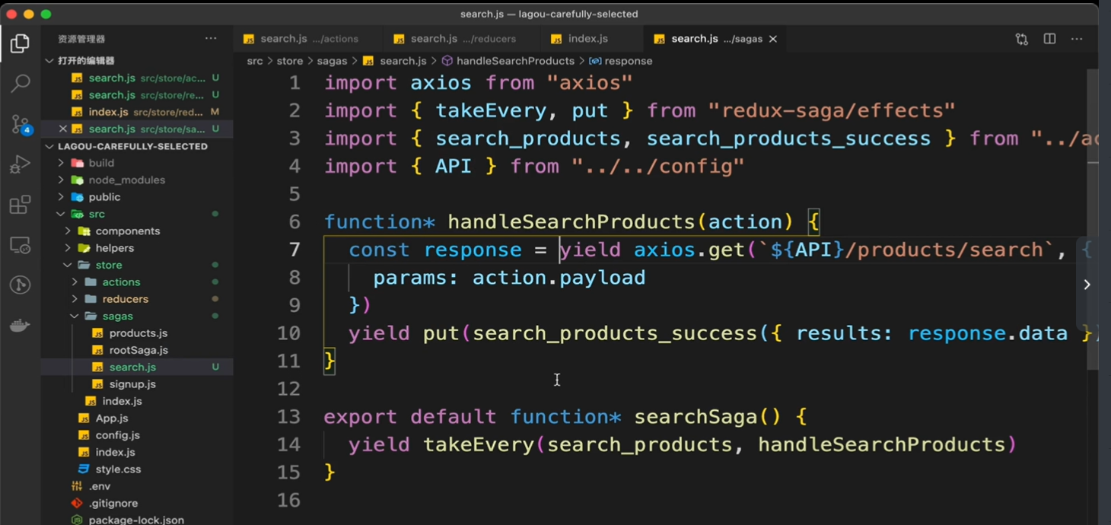Split the editor to the right

click(x=1049, y=39)
